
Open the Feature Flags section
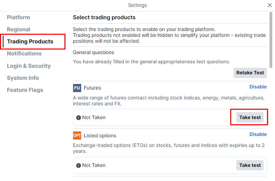[25, 90]
